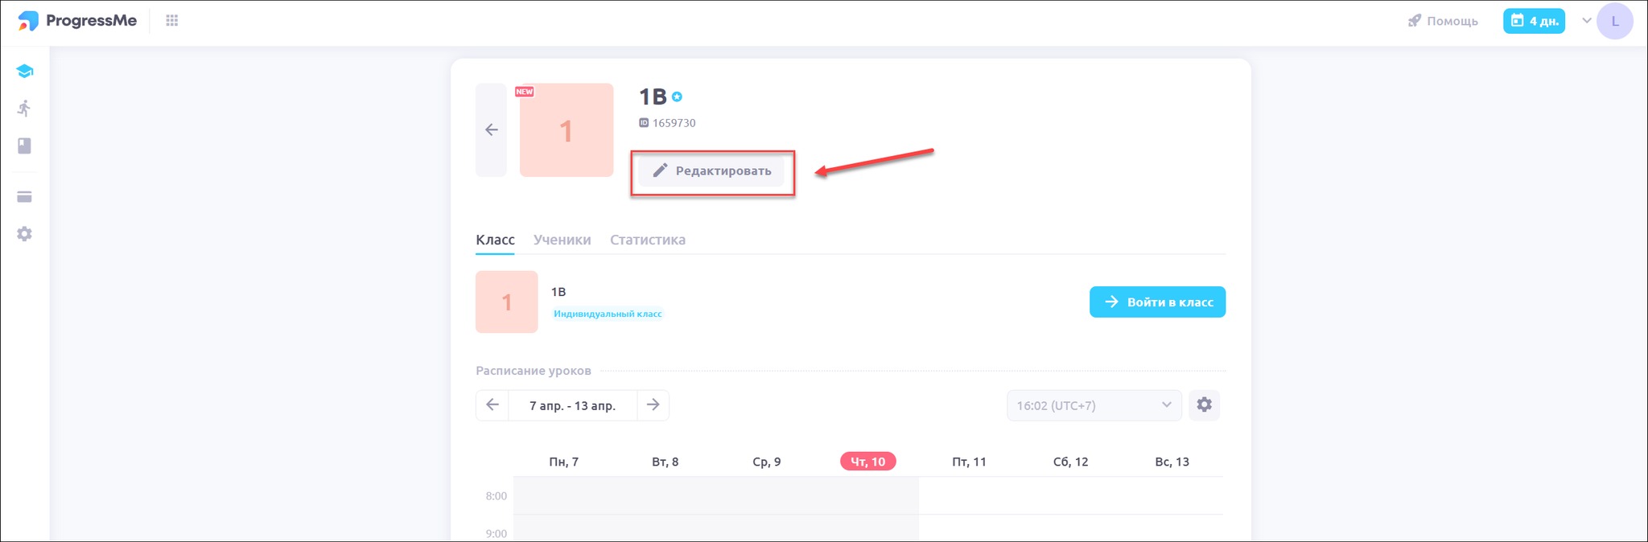The width and height of the screenshot is (1648, 542).
Task: Click the Редактировать button
Action: (711, 170)
